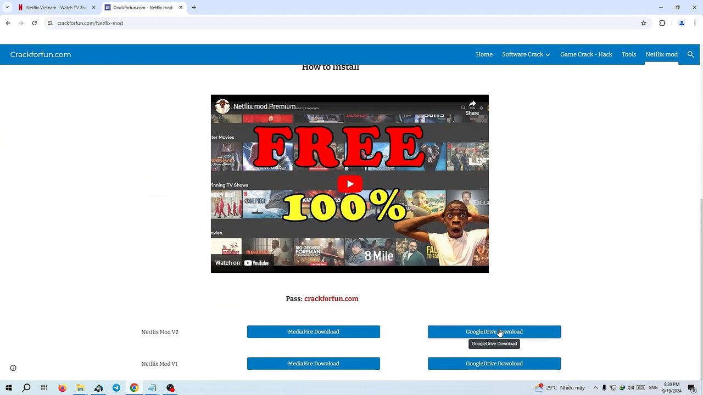Click the Netflix Mod V2 label
Viewport: 703px width, 395px height.
(x=160, y=332)
